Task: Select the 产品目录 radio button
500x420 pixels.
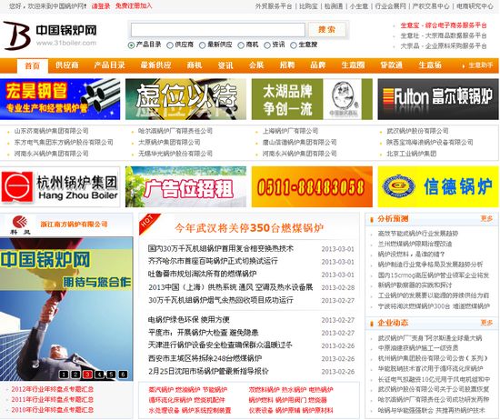Action: 131,45
